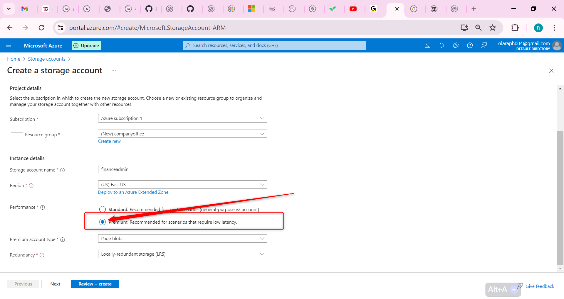Viewport: 564px width, 299px height.
Task: Click the info icon next to Premium account type
Action: tap(63, 239)
